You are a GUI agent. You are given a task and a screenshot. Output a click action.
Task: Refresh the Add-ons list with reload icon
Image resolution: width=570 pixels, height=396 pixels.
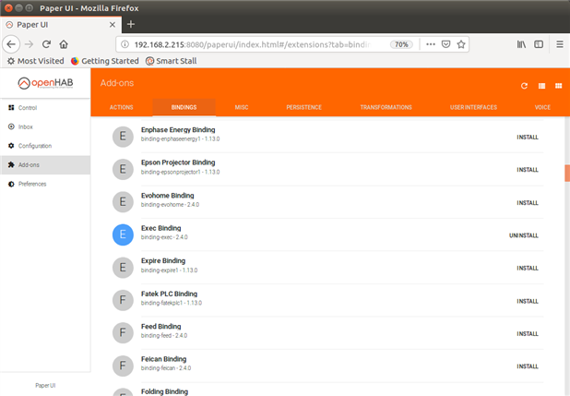524,86
